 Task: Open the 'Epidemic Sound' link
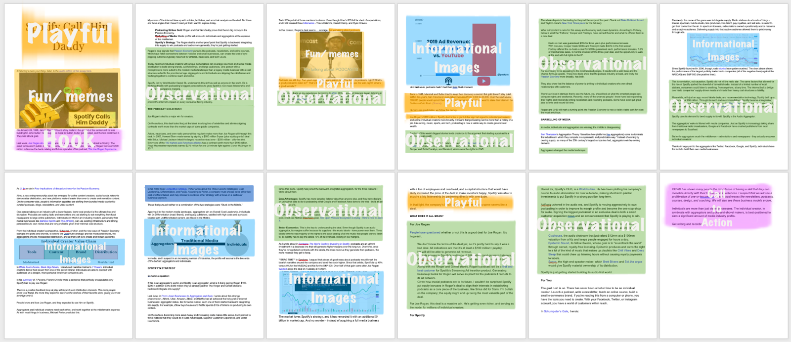pyautogui.click(x=559, y=243)
